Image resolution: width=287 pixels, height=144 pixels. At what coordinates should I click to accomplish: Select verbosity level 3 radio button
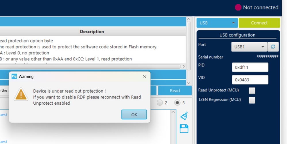tap(177, 103)
